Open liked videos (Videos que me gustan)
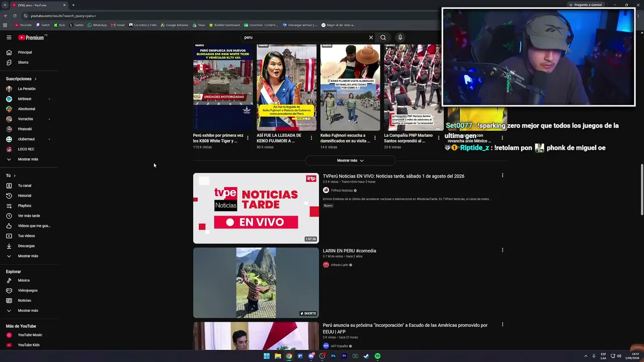Image resolution: width=644 pixels, height=362 pixels. point(34,226)
